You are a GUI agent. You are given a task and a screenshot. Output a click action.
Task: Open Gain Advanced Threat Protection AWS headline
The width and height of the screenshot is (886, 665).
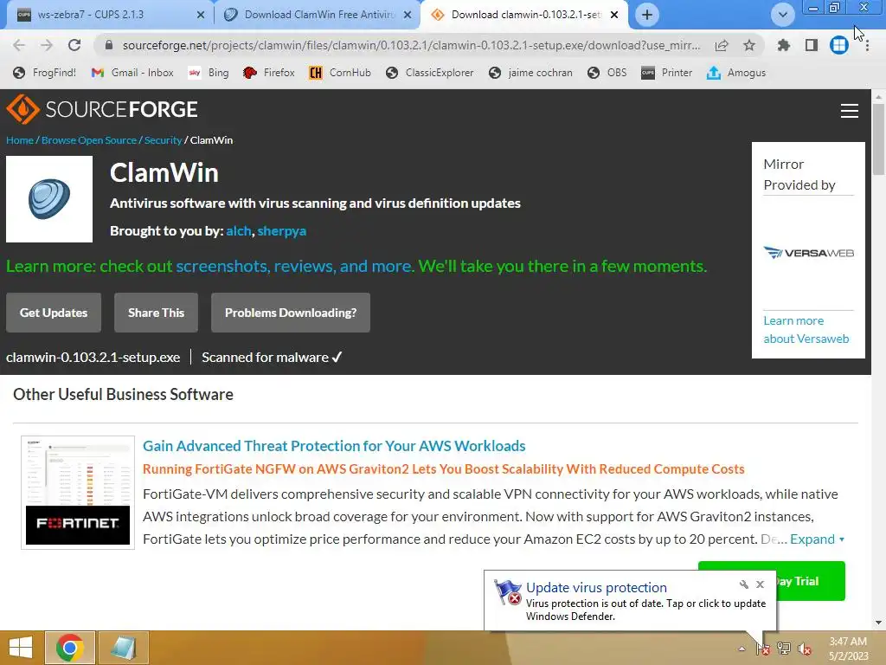[334, 446]
